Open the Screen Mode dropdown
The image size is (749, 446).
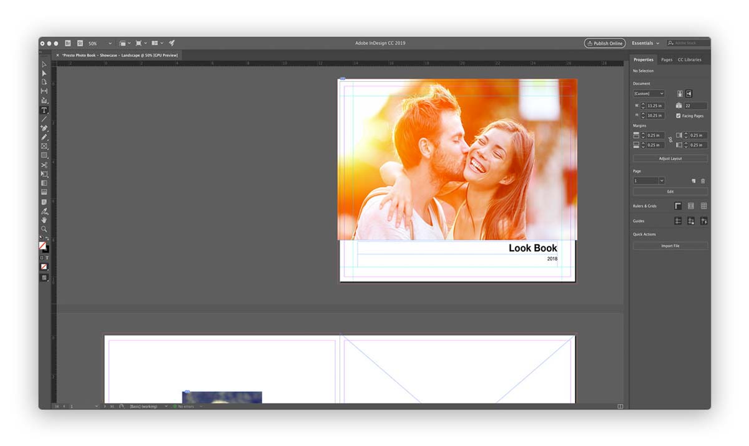click(140, 43)
